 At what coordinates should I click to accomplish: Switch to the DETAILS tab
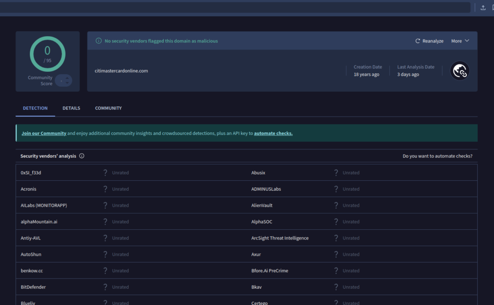click(71, 108)
